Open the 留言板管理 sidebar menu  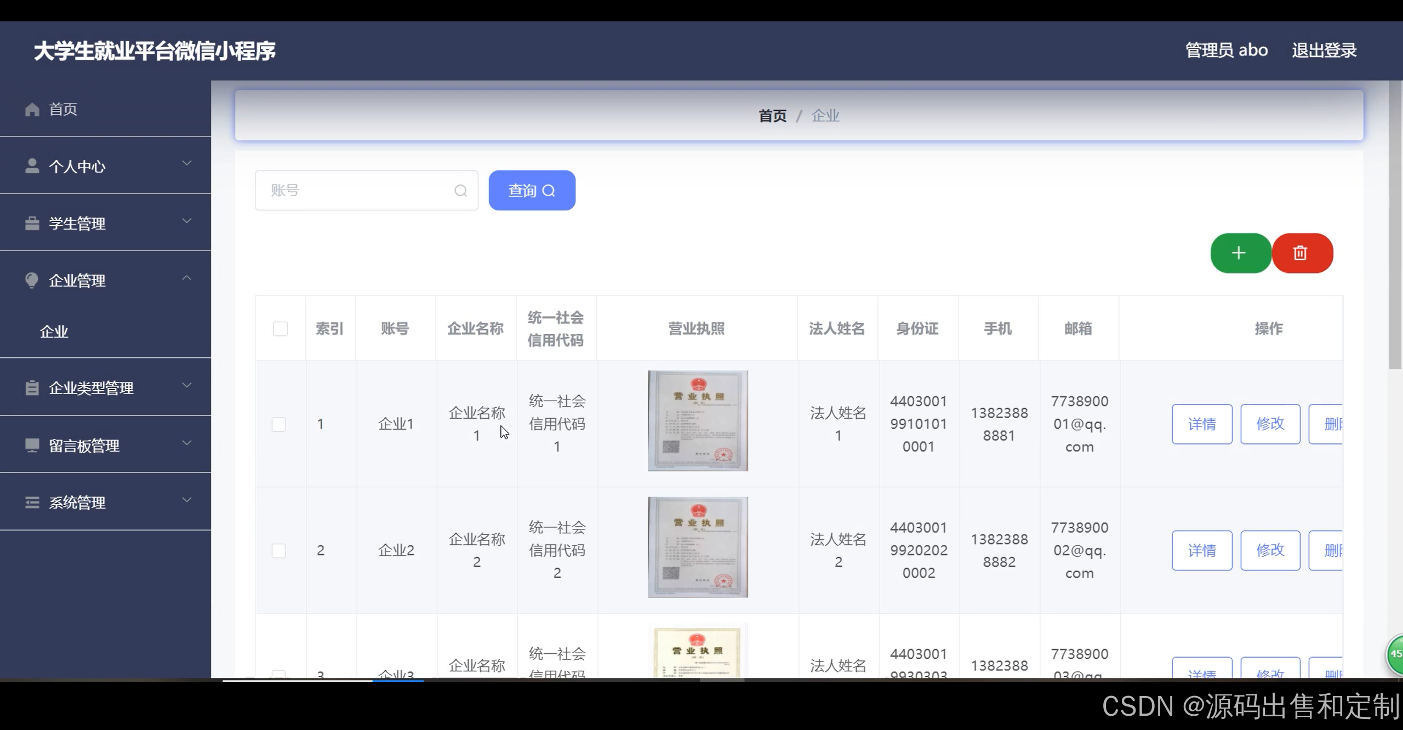pyautogui.click(x=105, y=445)
